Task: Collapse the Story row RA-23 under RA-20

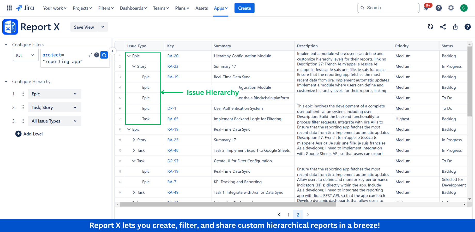Action: (x=134, y=66)
